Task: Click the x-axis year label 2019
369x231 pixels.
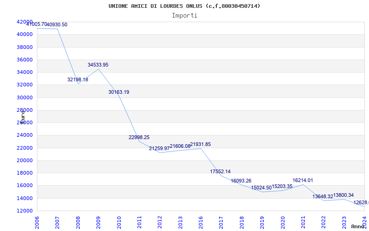Action: (262, 223)
